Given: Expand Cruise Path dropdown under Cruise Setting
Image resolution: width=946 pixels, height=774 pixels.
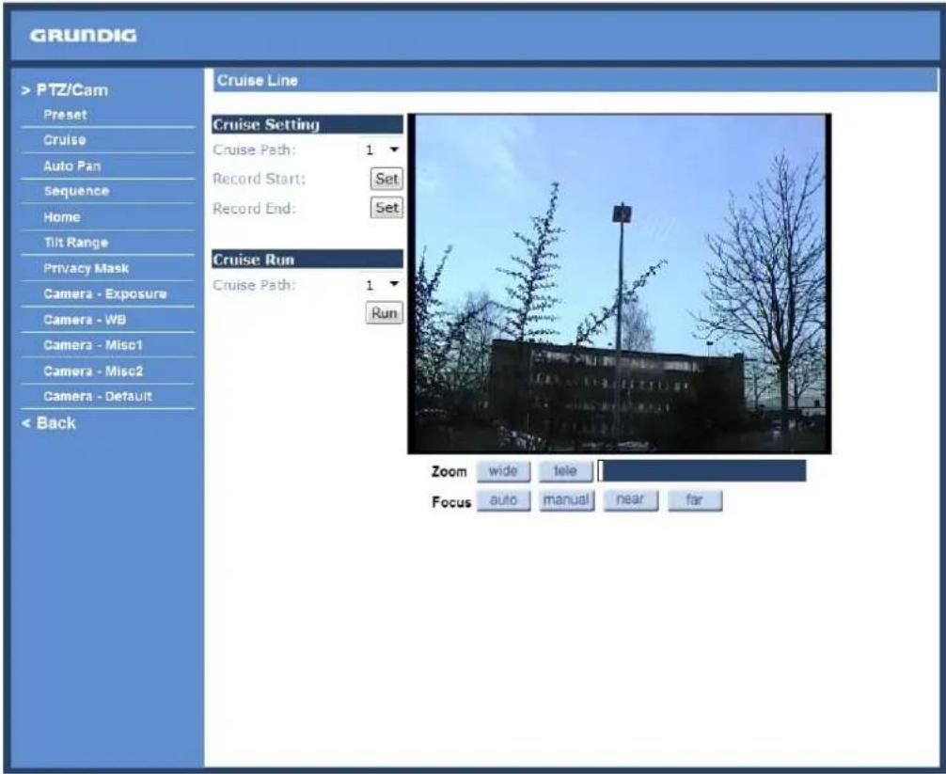Looking at the screenshot, I should [383, 150].
